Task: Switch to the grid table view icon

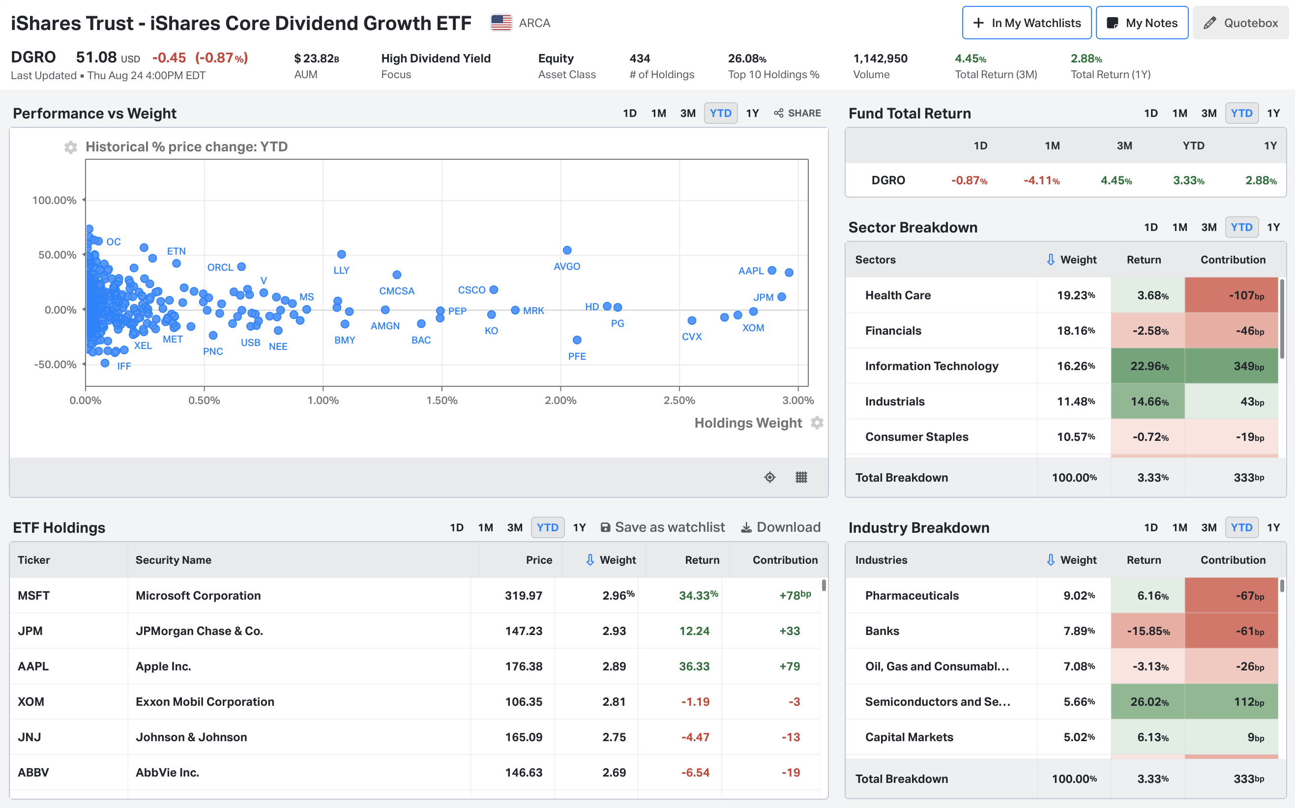Action: 801,477
